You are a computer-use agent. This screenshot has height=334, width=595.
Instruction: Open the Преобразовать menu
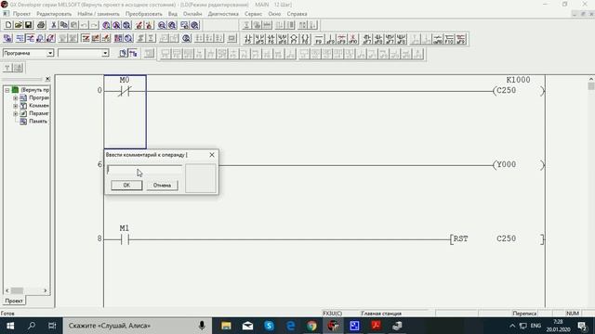click(x=144, y=14)
